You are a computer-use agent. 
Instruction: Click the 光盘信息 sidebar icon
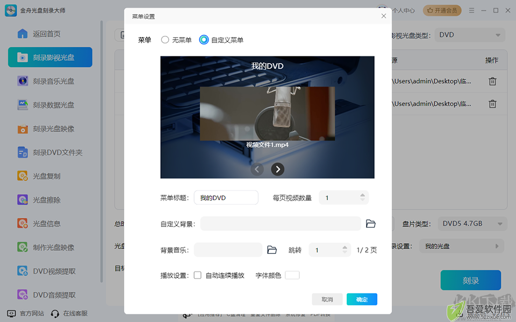(x=23, y=223)
